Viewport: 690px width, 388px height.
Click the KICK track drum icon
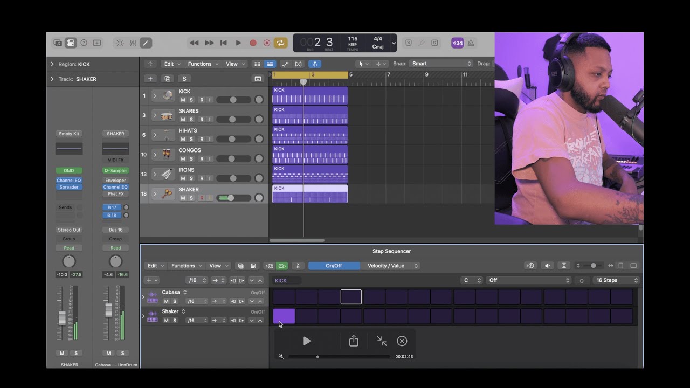pyautogui.click(x=168, y=96)
